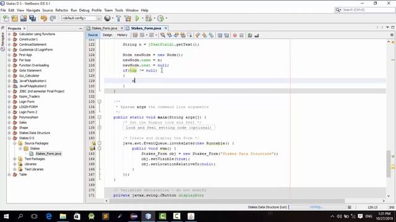Click Shift Line Right icon
Image resolution: width=396 pixels, height=222 pixels.
(x=226, y=36)
